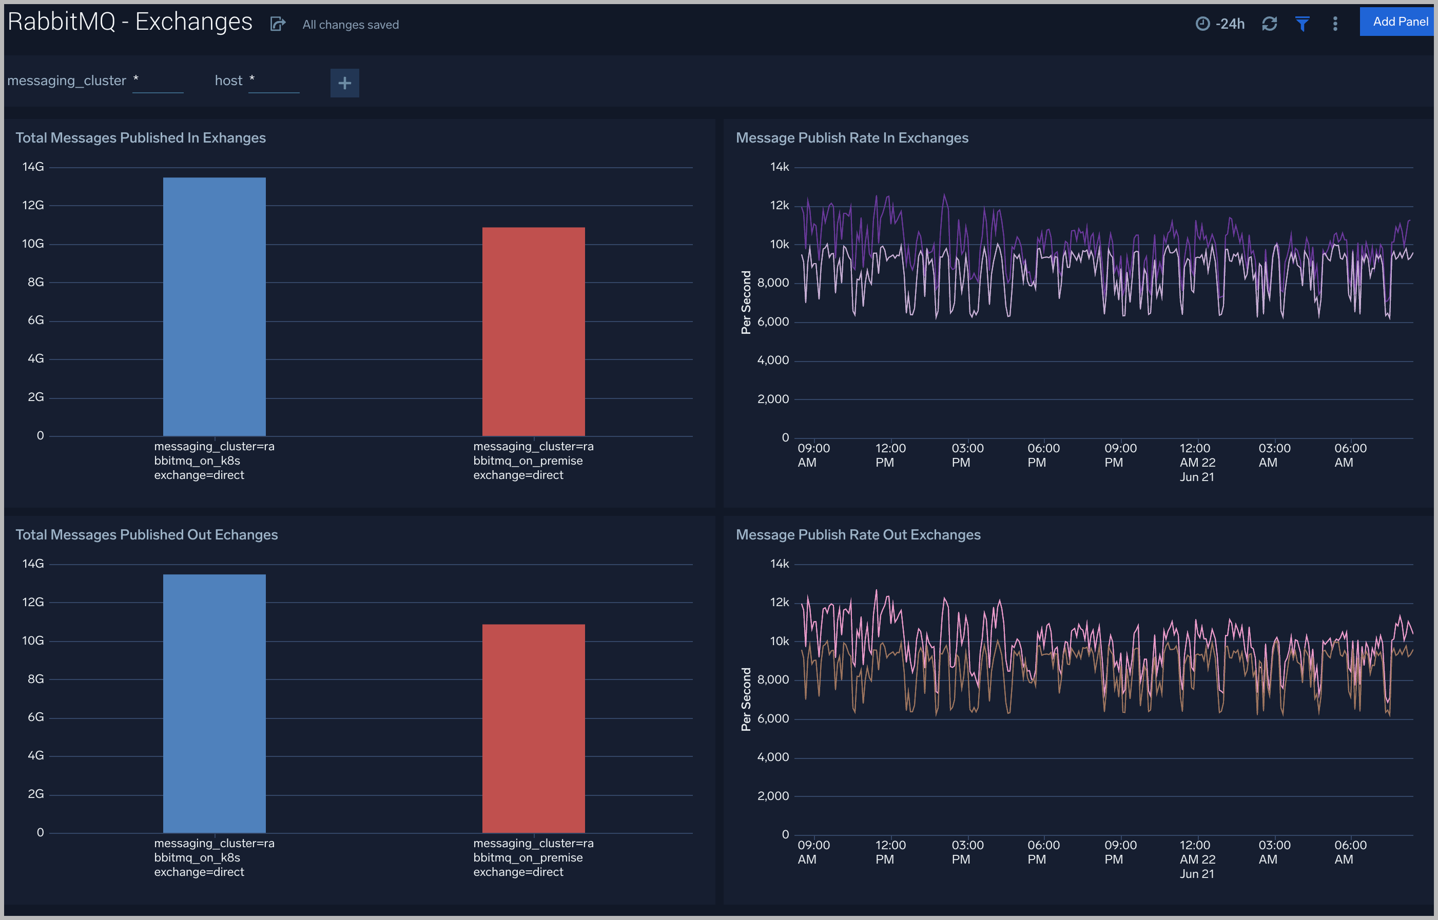This screenshot has width=1438, height=920.
Task: Open the three-dot dashboard options menu
Action: pyautogui.click(x=1335, y=23)
